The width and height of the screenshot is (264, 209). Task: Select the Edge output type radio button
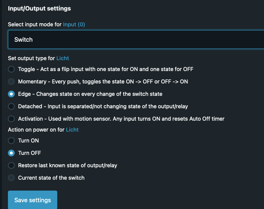[11, 94]
